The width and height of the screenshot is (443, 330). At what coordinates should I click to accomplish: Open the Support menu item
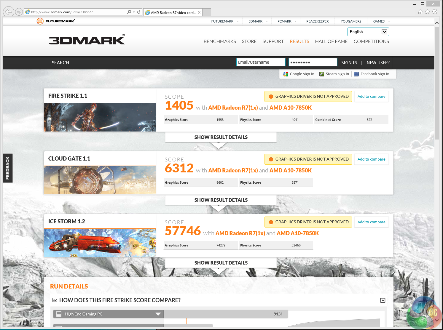point(273,41)
